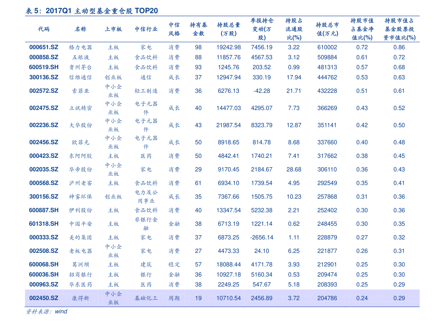This screenshot has width=439, height=322.
Task: Click the table title 2017Q1 主动型基金重仓股 TOP20
Action: pyautogui.click(x=91, y=11)
